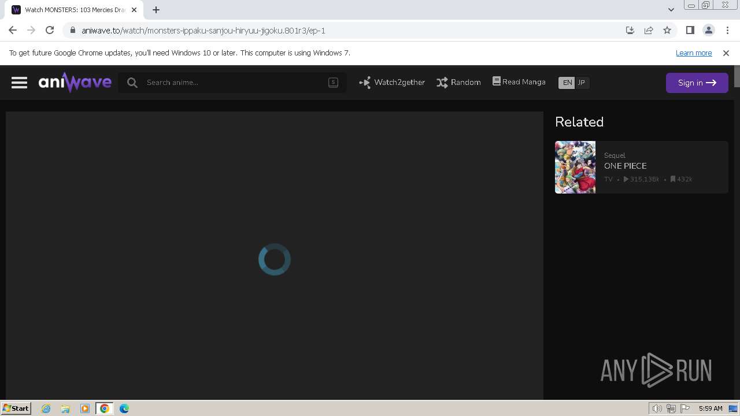Open Microsoft Edge from taskbar
The image size is (740, 416).
pyautogui.click(x=124, y=408)
